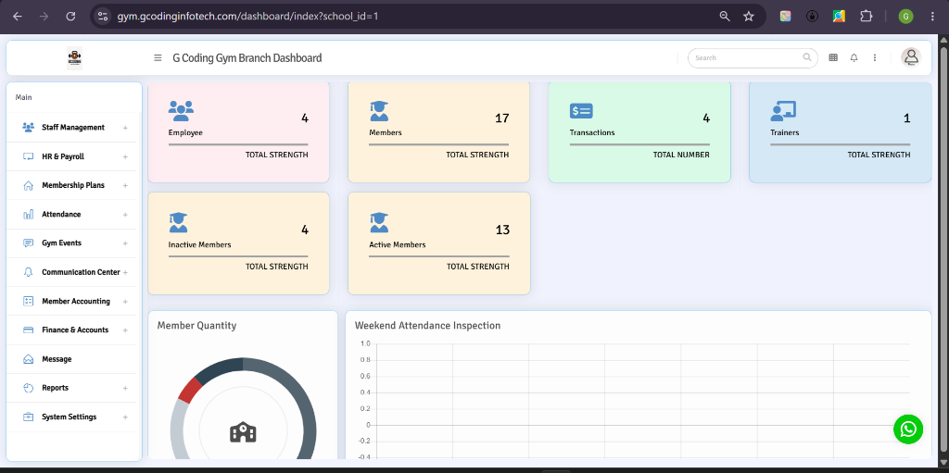Expand HR & Payroll with its plus sign
949x473 pixels.
coord(125,156)
